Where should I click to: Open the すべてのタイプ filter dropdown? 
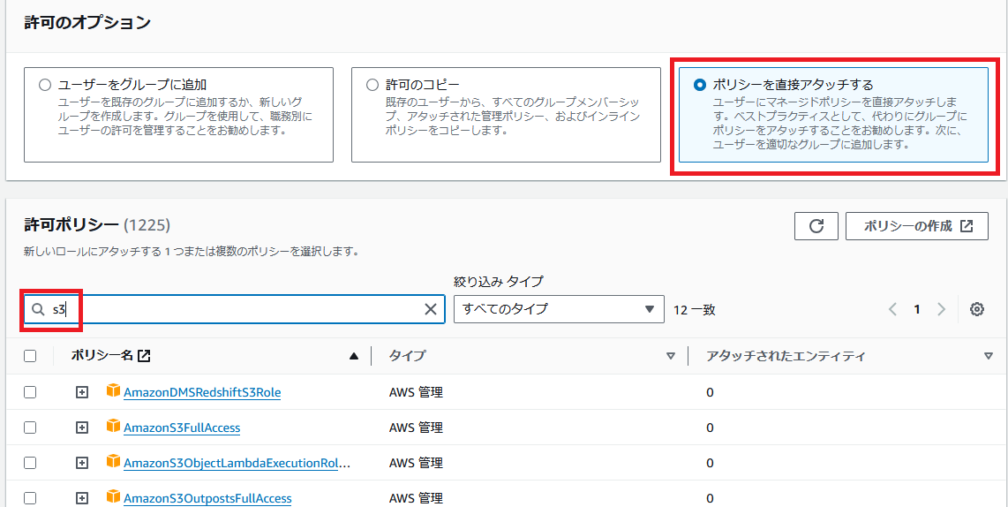559,309
